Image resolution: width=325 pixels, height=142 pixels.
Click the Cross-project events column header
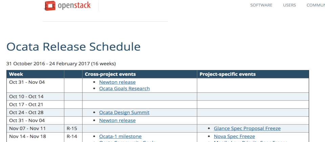point(140,74)
